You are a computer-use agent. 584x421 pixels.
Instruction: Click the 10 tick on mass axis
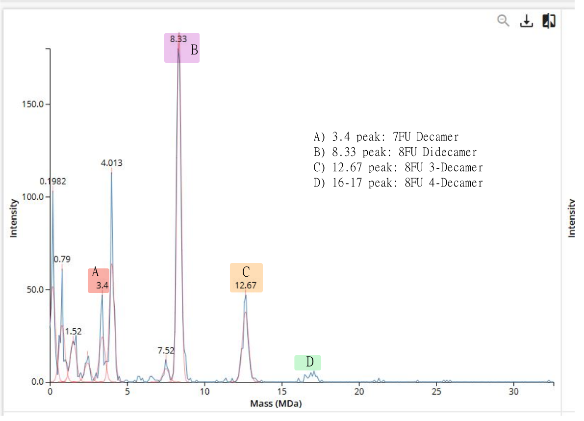coord(204,392)
